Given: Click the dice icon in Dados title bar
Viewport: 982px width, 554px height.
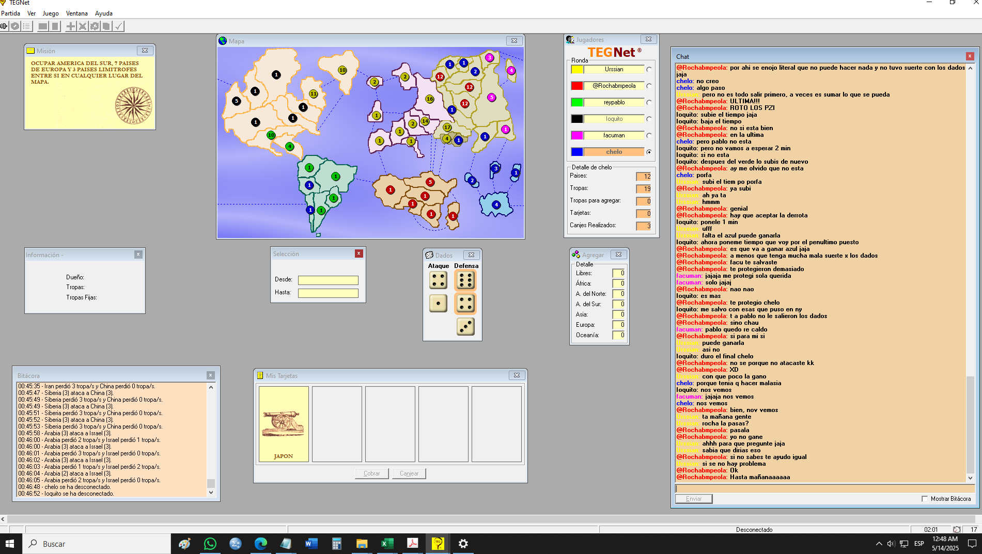Looking at the screenshot, I should 429,255.
